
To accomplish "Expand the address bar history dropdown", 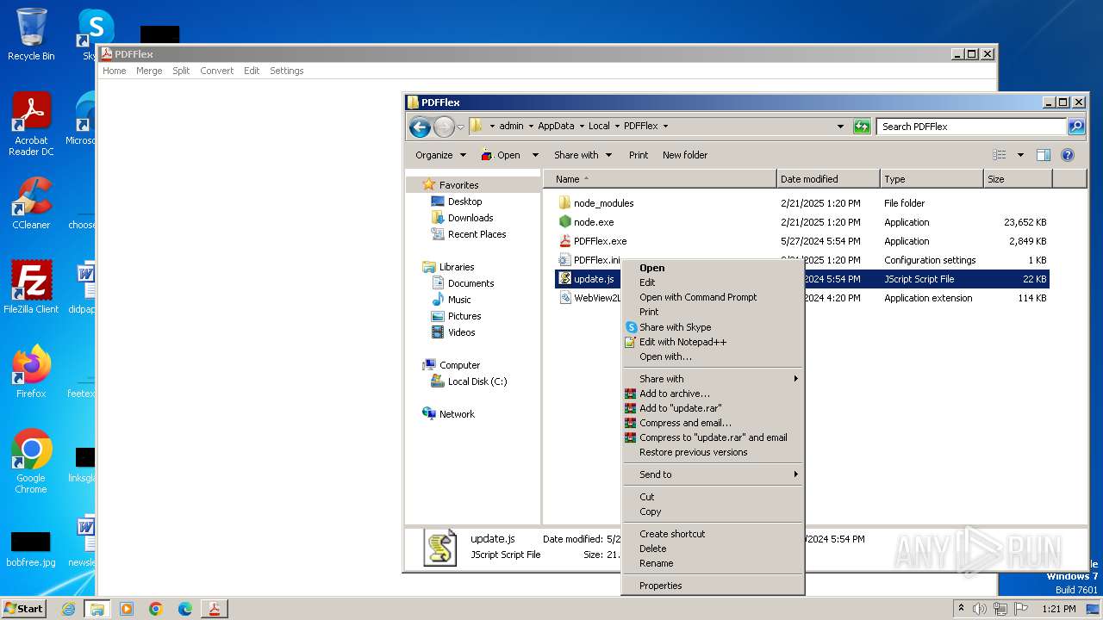I will click(x=841, y=127).
